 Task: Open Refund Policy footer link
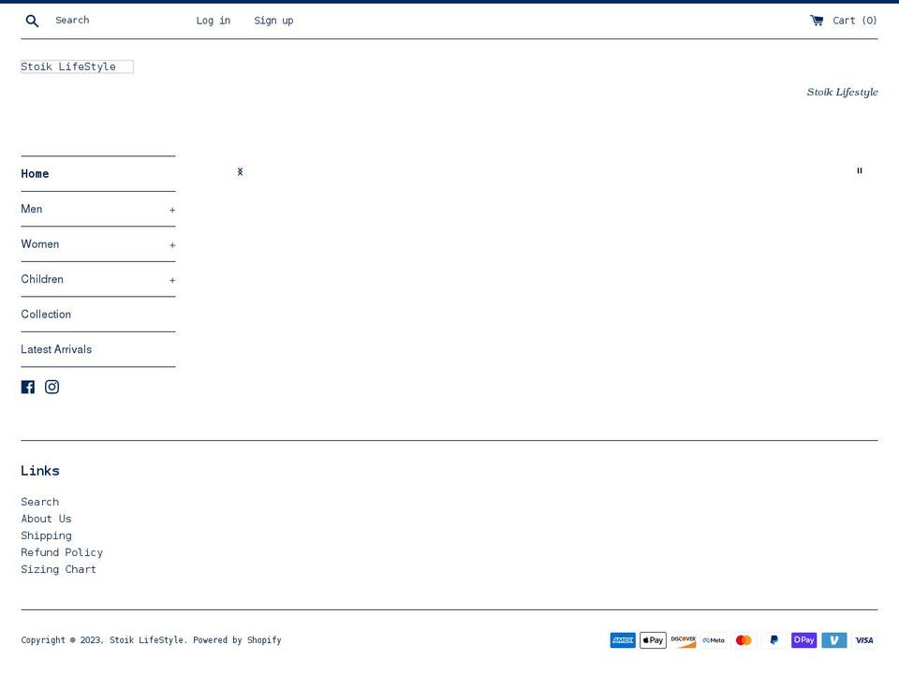point(62,552)
